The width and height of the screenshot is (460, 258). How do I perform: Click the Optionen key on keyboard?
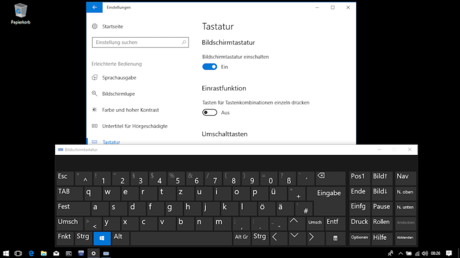point(359,238)
